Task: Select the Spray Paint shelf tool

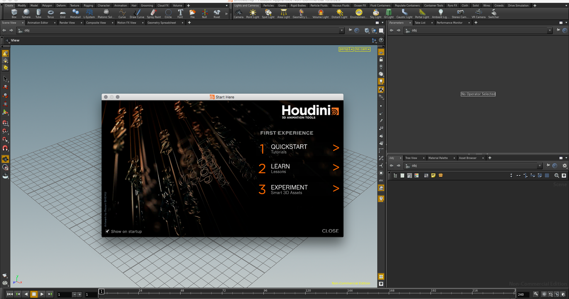Action: pos(154,13)
